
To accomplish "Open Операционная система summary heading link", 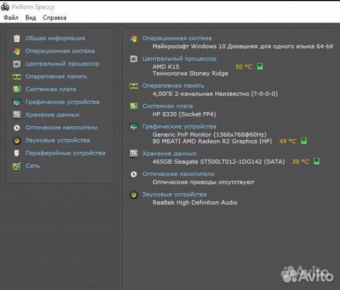I will [177, 38].
